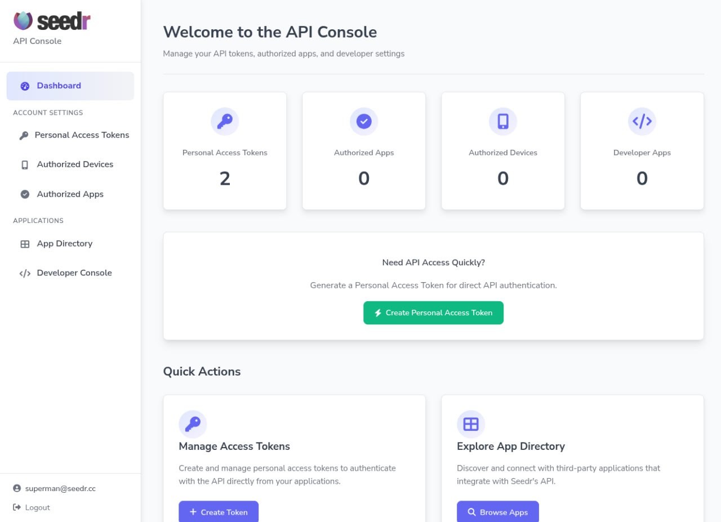
Task: Click the Seedr logo in the sidebar
Action: click(x=52, y=21)
